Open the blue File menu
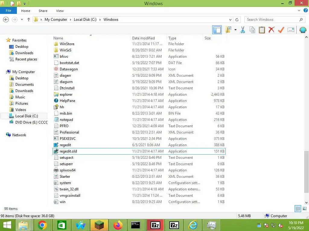This screenshot has width=309, height=231. click(8, 11)
